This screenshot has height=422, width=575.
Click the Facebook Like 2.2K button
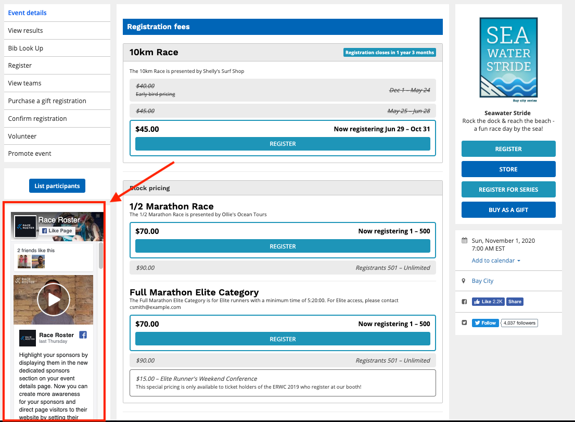point(488,302)
